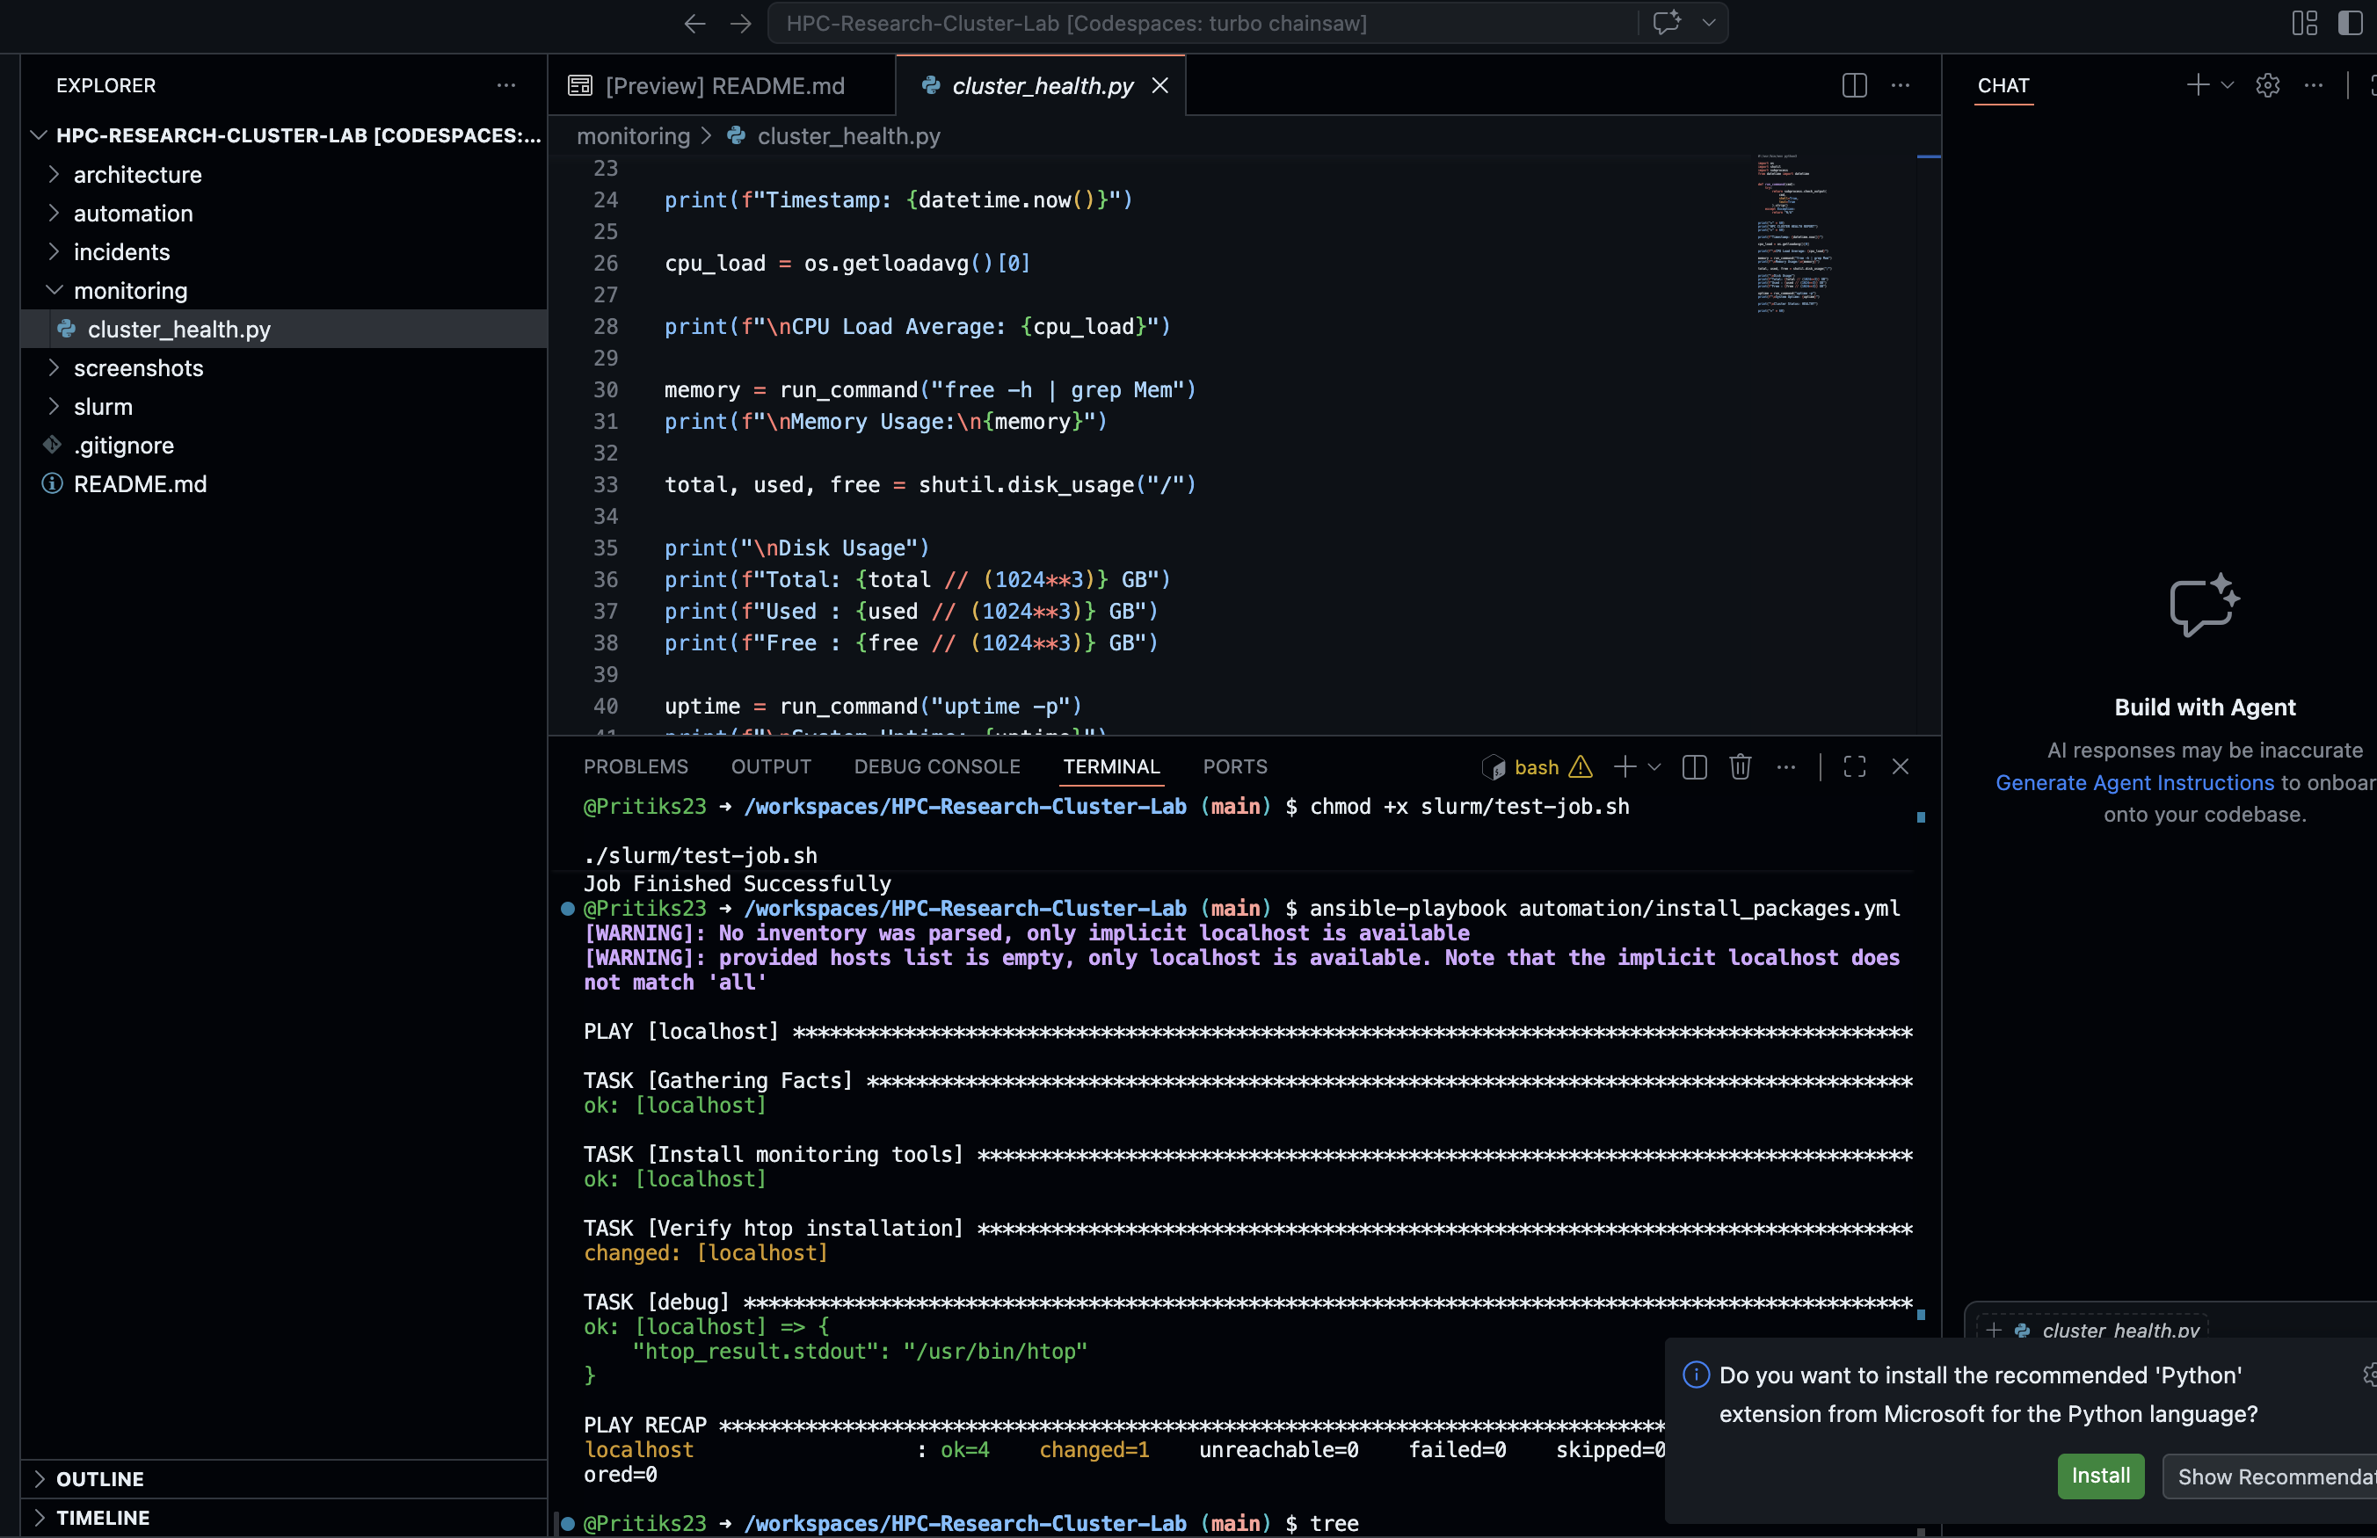The height and width of the screenshot is (1538, 2377).
Task: Open the chat panel more actions menu
Action: tap(2314, 86)
